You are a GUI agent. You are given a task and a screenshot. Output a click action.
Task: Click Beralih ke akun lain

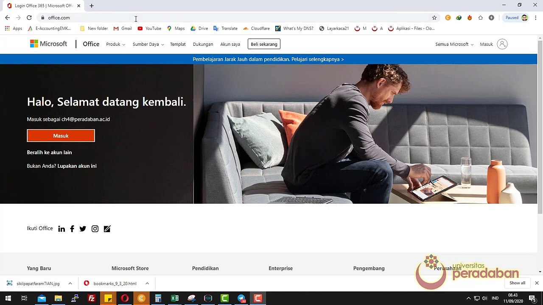coord(49,152)
